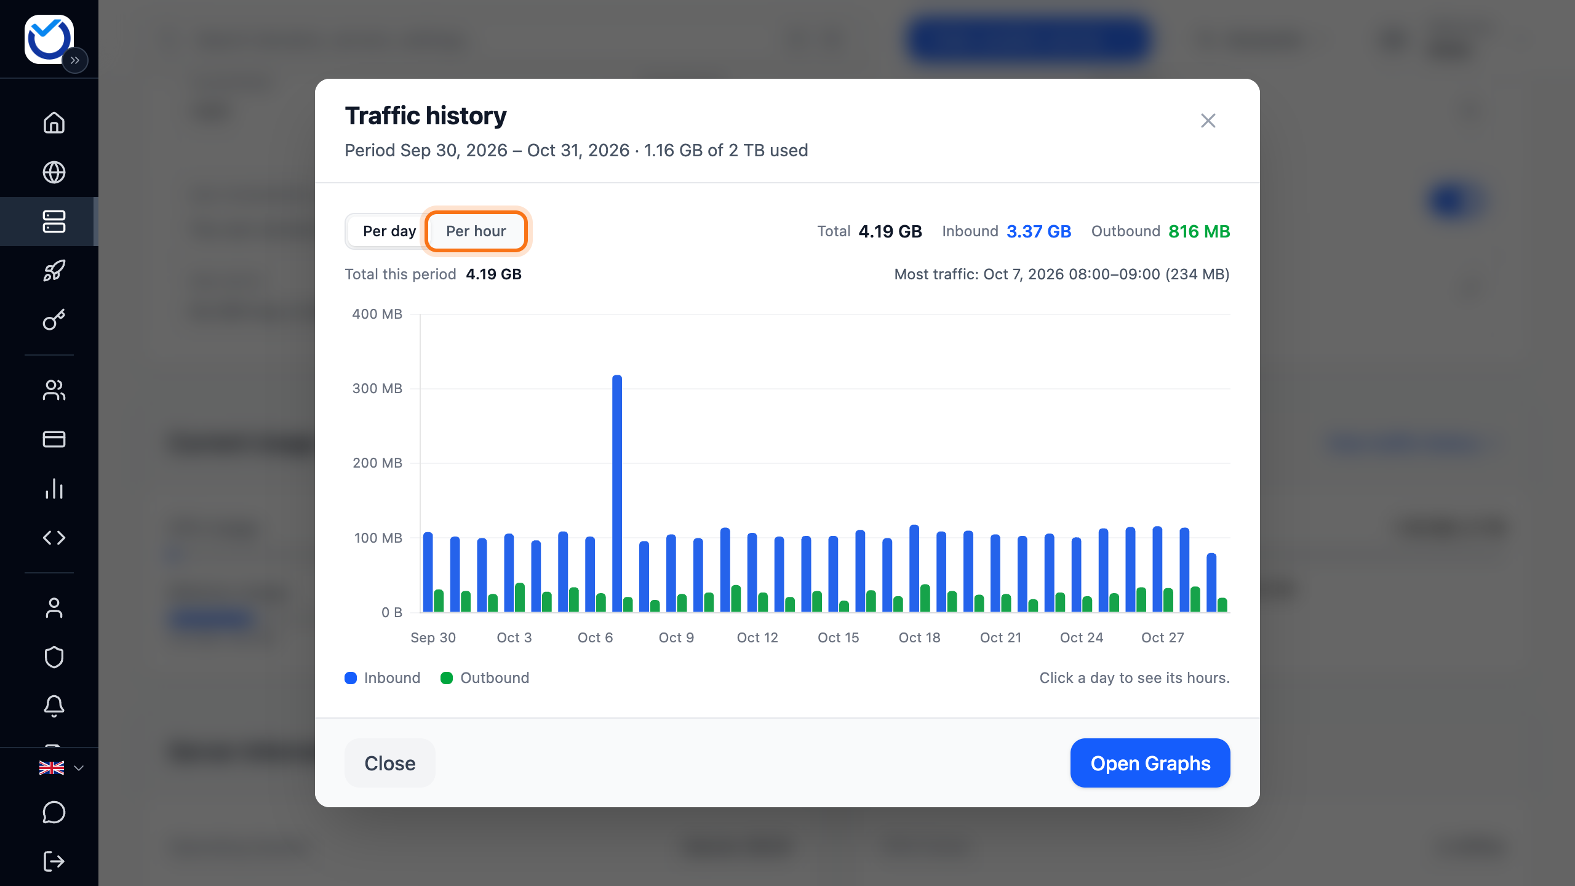Open the globe Domains icon in sidebar
1575x886 pixels.
[54, 172]
